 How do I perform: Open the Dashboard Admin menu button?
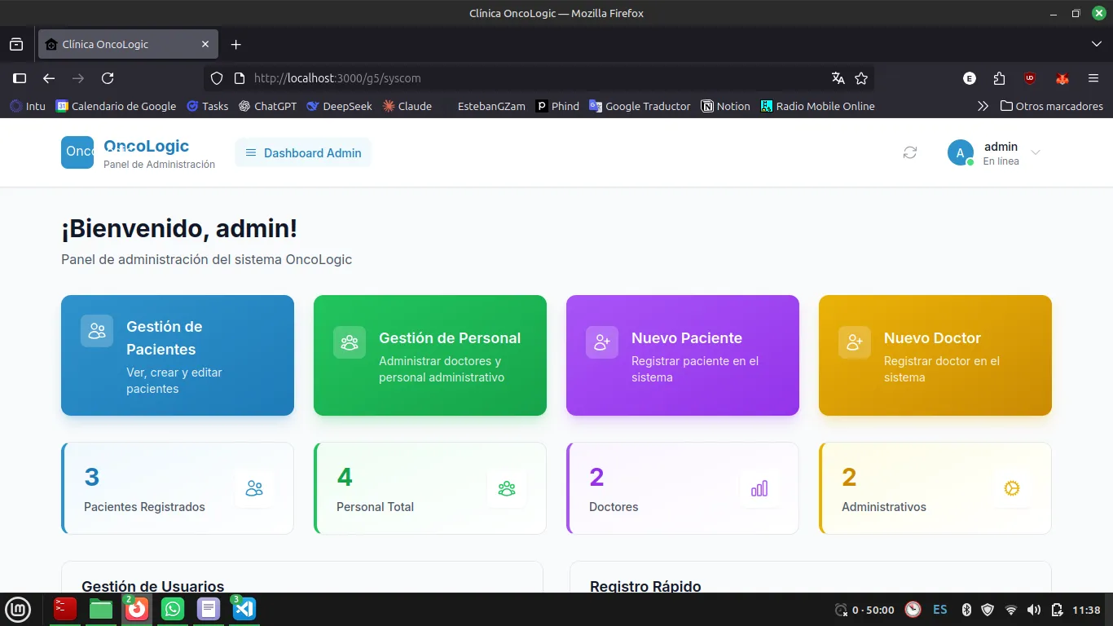303,152
